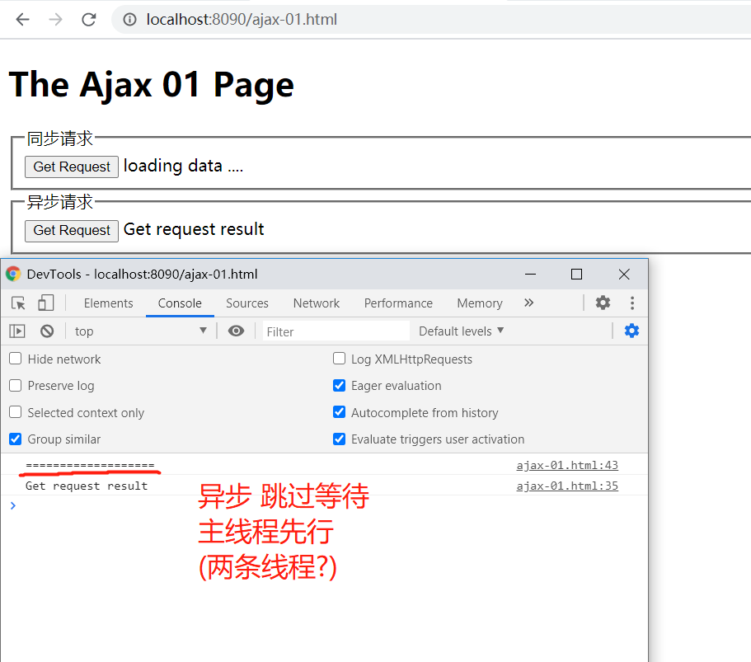751x662 pixels.
Task: Open the top JavaScript context dropdown
Action: click(141, 331)
